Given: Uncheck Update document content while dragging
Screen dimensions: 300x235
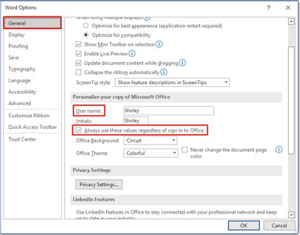Looking at the screenshot, I should coord(78,63).
